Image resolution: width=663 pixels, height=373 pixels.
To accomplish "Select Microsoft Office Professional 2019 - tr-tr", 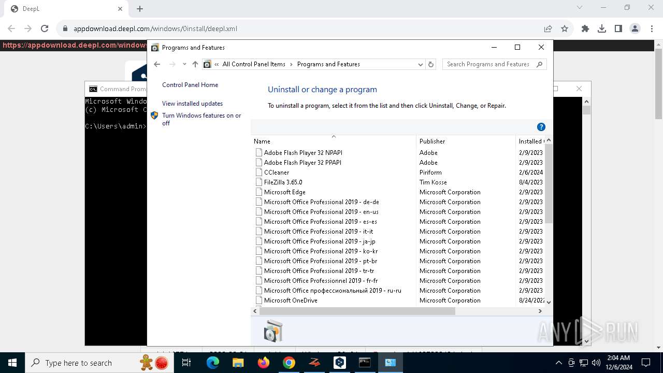I will (x=319, y=271).
